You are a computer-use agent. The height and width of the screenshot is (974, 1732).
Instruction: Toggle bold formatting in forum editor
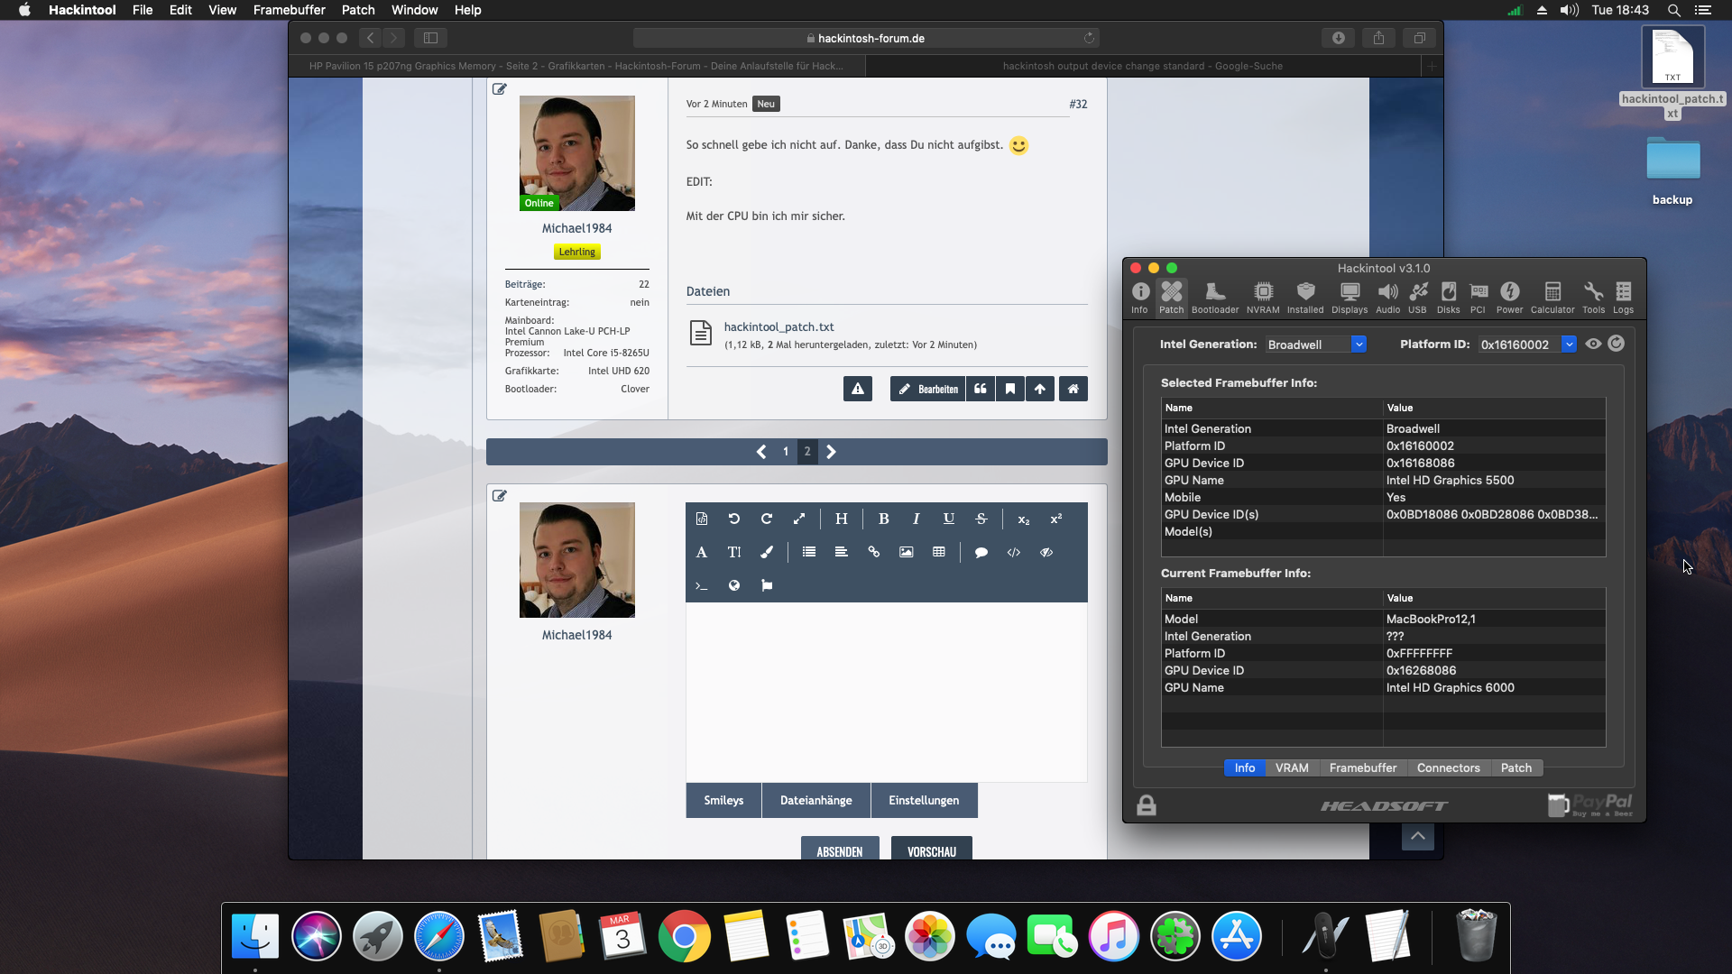(883, 519)
